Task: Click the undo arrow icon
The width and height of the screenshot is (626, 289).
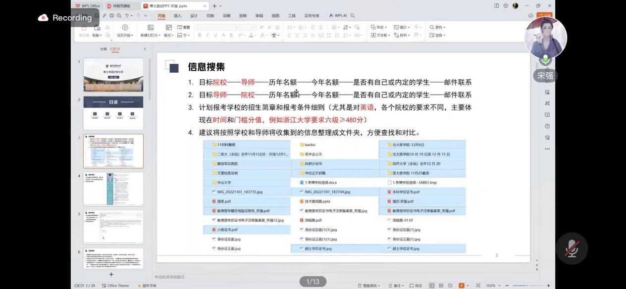Action: [x=127, y=16]
